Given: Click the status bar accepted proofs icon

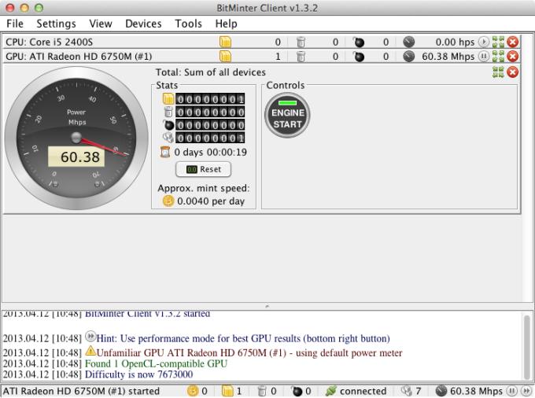Looking at the screenshot, I should [227, 391].
